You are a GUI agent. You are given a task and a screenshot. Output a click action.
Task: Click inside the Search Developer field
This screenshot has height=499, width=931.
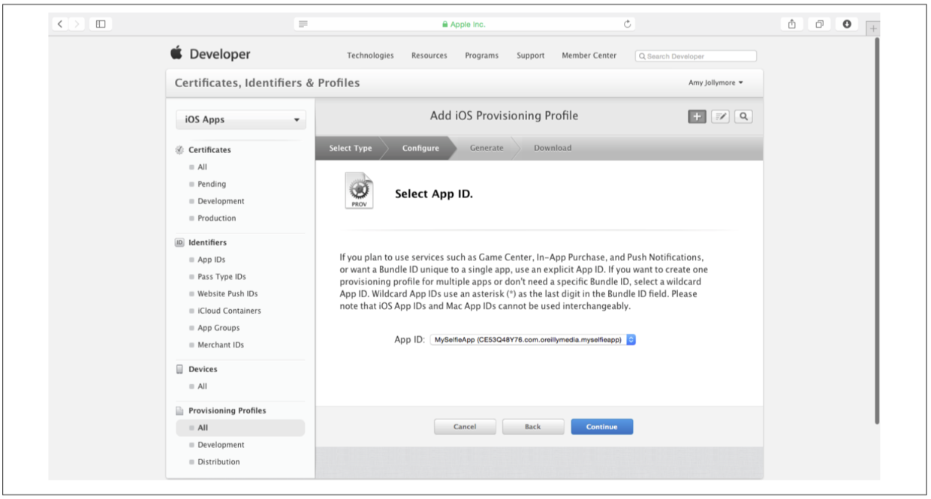[x=698, y=56]
